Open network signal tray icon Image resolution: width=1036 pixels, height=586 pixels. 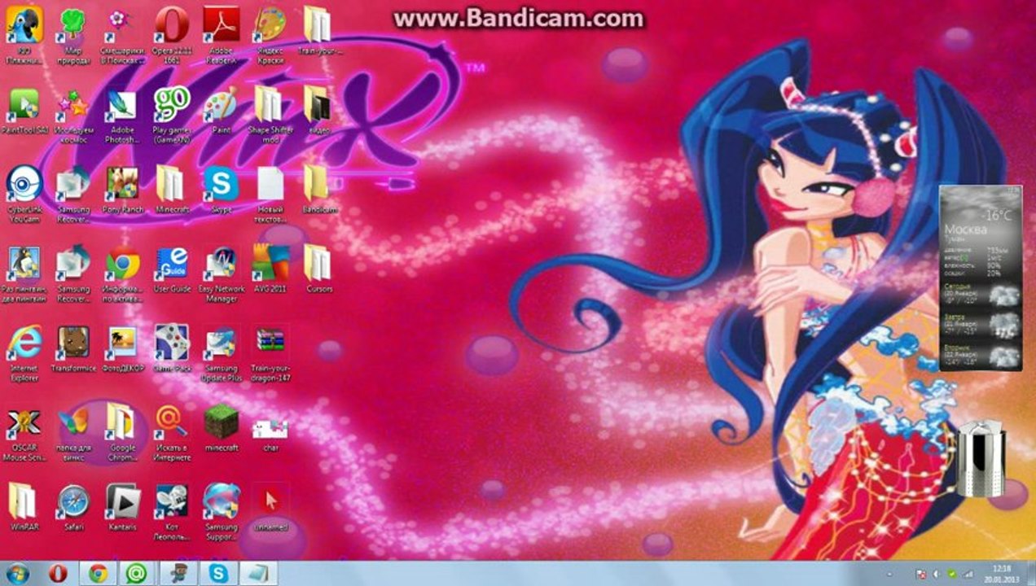(968, 575)
